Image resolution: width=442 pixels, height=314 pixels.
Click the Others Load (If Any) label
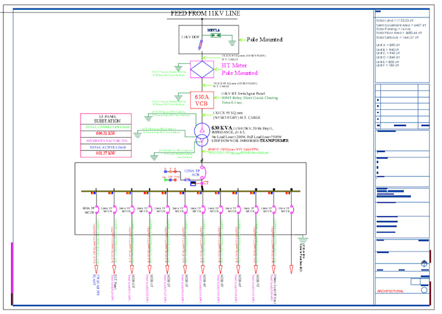275,289
